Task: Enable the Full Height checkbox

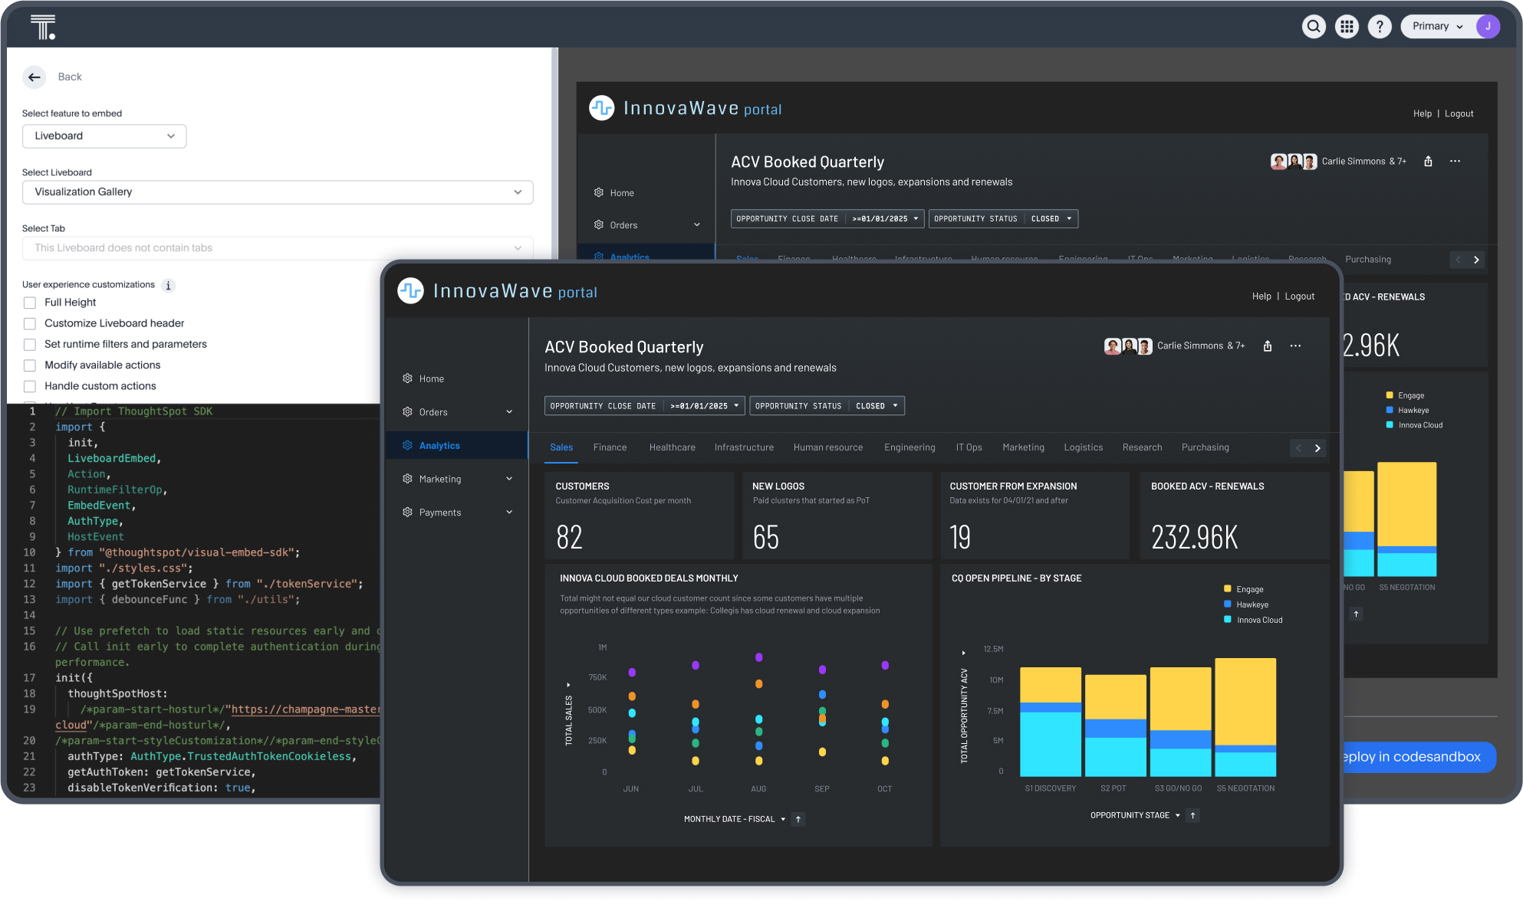Action: (30, 303)
